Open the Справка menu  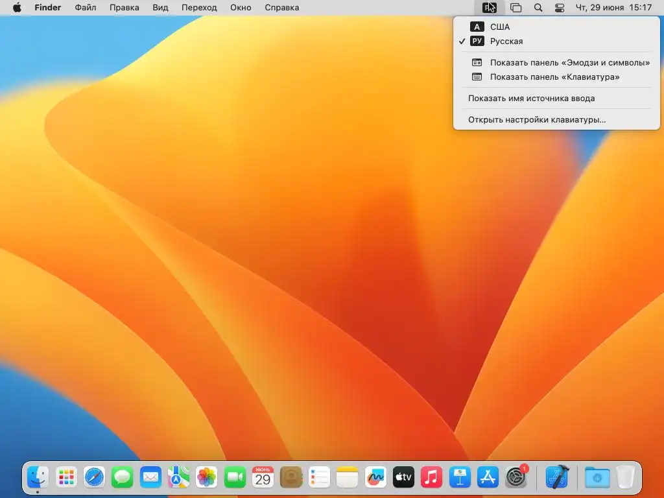tap(281, 8)
